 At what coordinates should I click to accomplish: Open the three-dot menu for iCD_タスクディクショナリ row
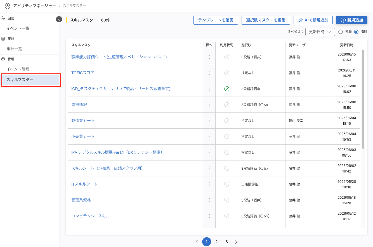pyautogui.click(x=209, y=89)
